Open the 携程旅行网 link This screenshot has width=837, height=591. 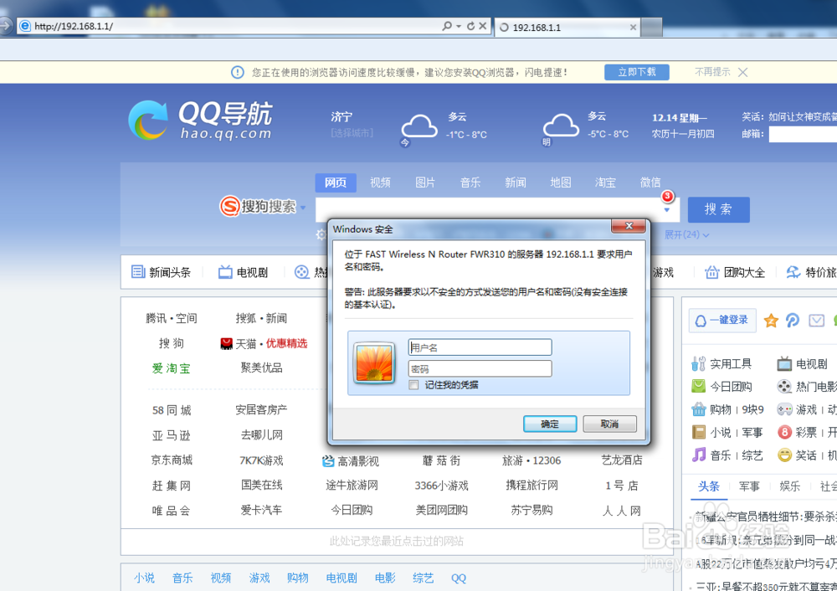click(x=531, y=486)
